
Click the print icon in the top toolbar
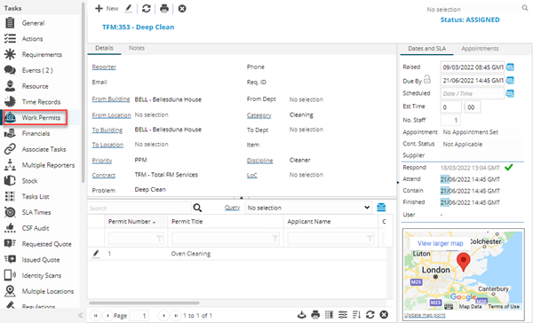[164, 9]
